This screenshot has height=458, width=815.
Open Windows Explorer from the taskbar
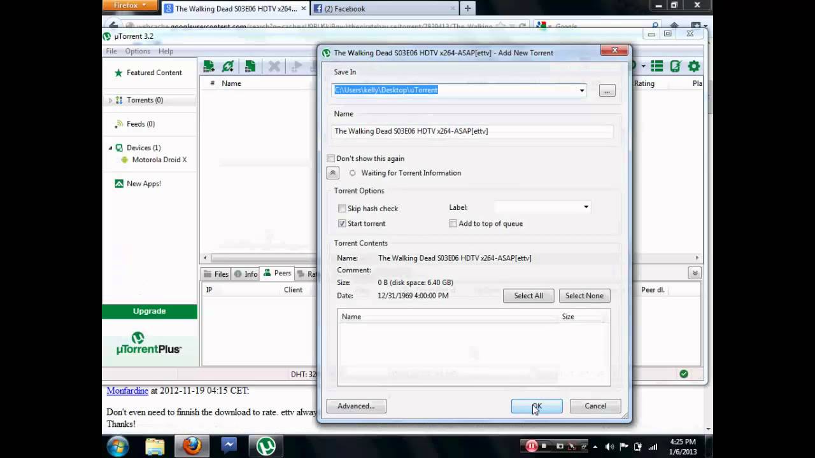pyautogui.click(x=155, y=446)
